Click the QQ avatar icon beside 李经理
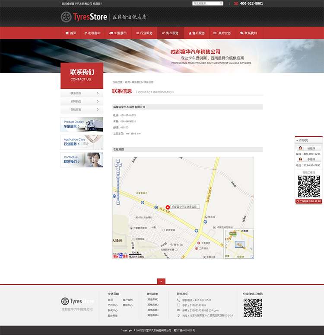Image resolution: width=324 pixels, height=335 pixels. point(300,159)
